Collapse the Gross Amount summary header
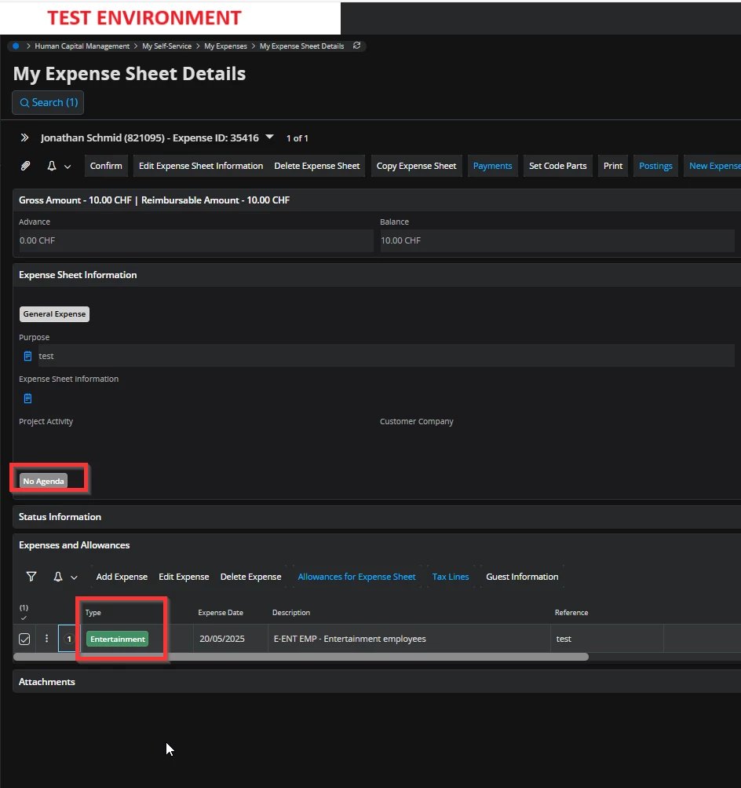This screenshot has width=741, height=788. 377,200
